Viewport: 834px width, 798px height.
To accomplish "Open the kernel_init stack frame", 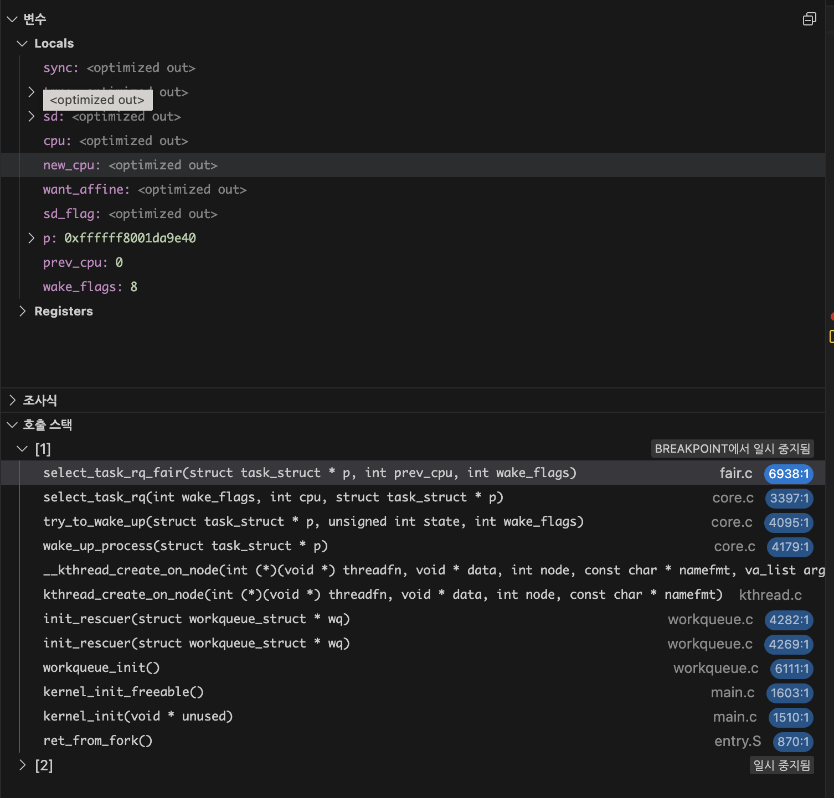I will click(413, 716).
